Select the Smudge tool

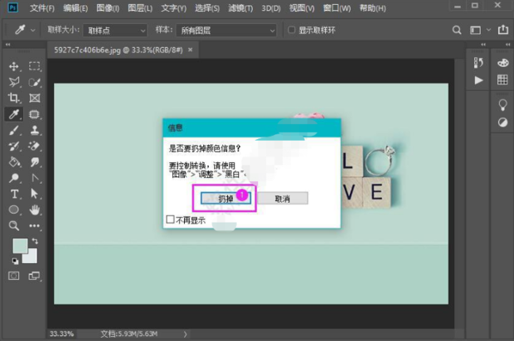coord(35,161)
